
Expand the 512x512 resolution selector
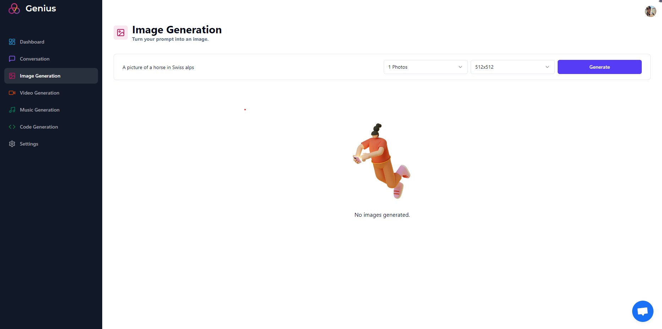[x=512, y=67]
